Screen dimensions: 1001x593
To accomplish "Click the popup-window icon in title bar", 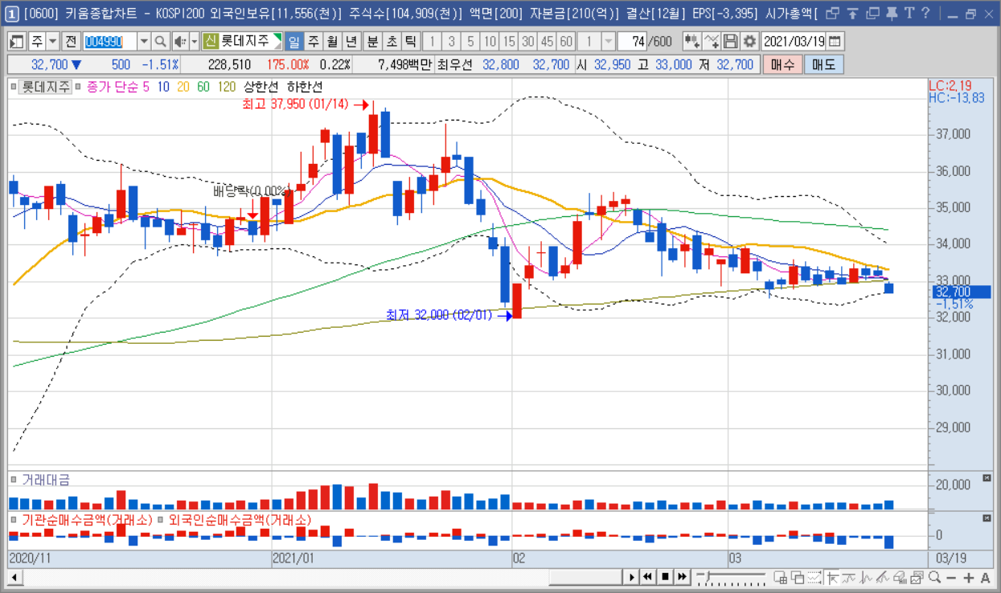I will click(x=833, y=14).
